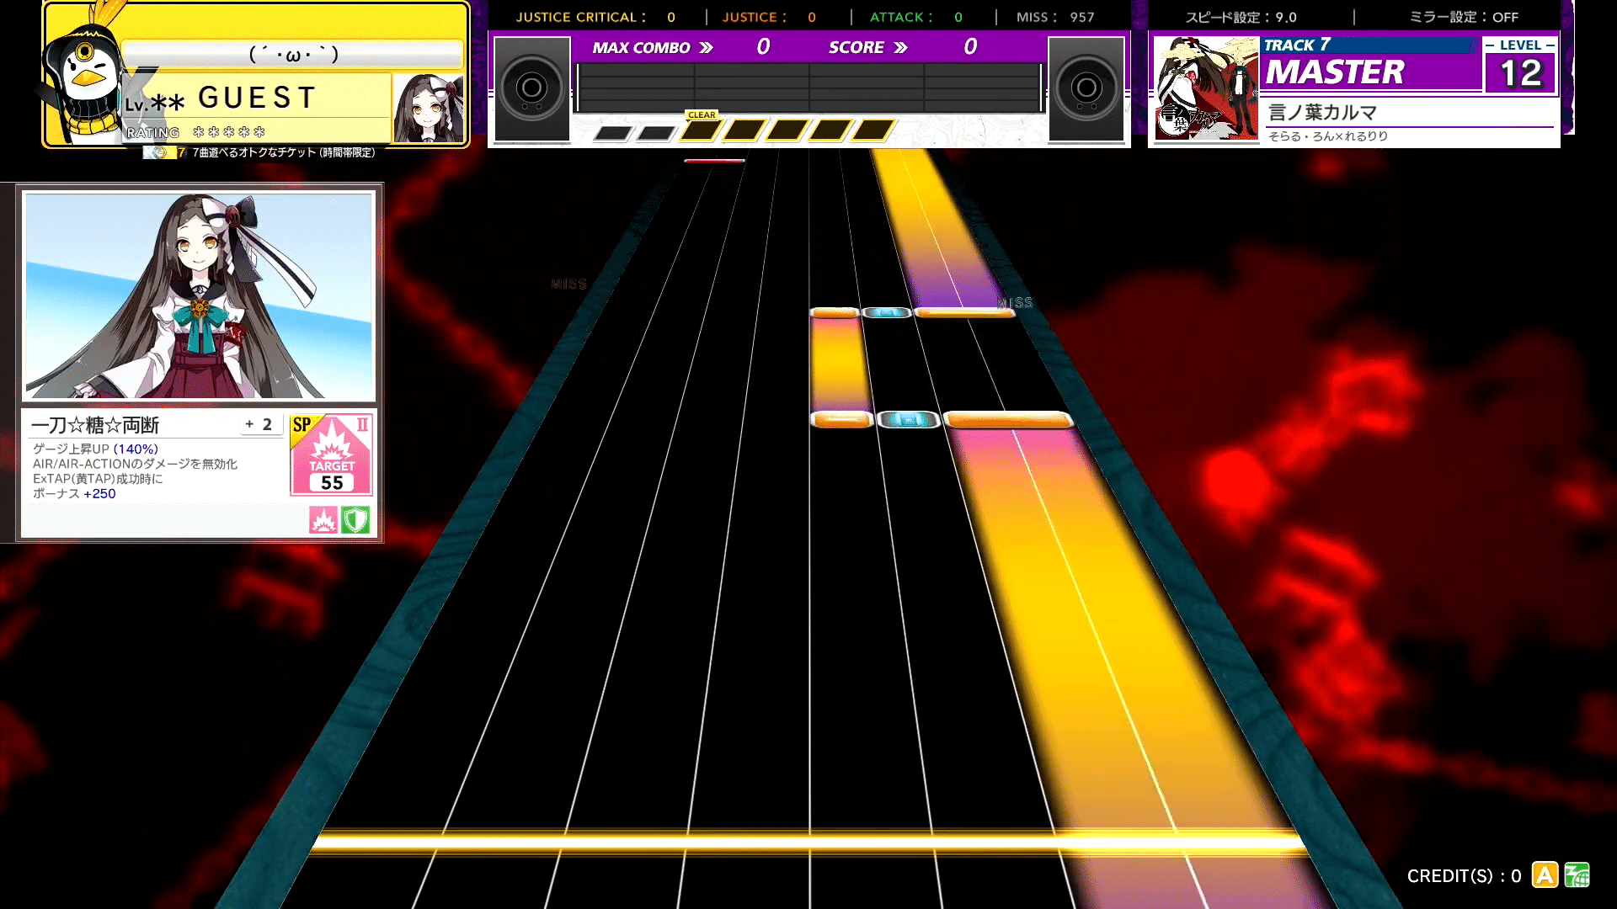Click the JUSTICE CRITICAL counter

595,17
